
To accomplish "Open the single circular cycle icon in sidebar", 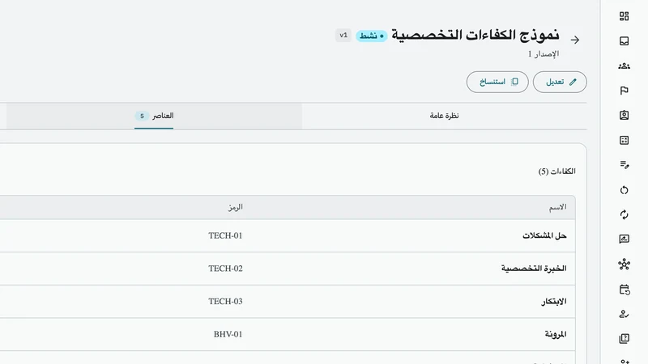I will click(x=624, y=190).
